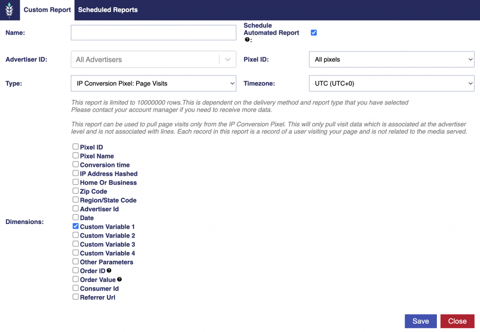Click the wheat logo icon
The width and height of the screenshot is (480, 332).
point(9,9)
